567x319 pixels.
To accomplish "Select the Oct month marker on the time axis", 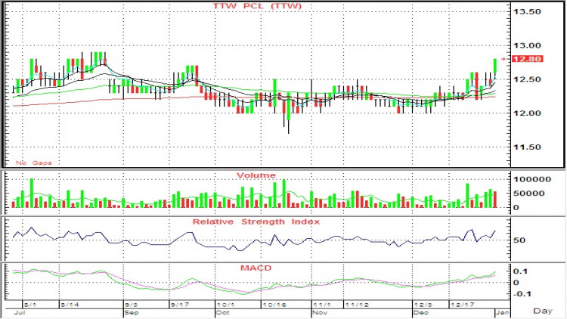I will [223, 311].
